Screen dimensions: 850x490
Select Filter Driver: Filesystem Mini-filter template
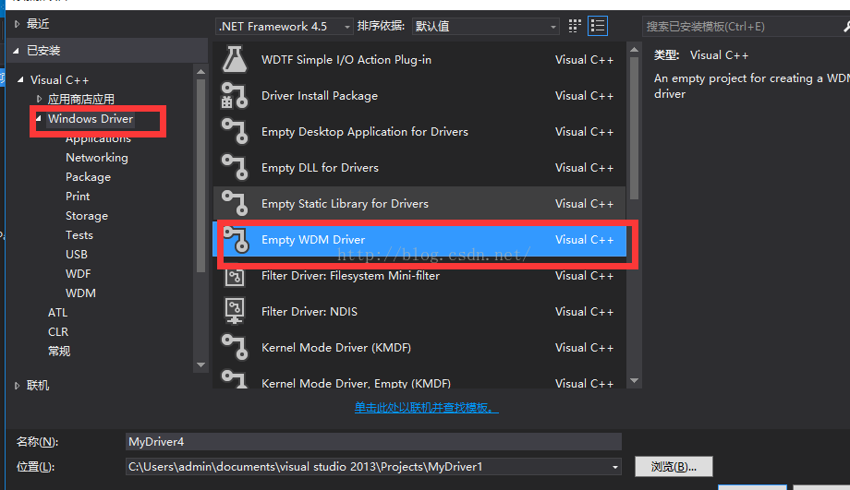419,276
